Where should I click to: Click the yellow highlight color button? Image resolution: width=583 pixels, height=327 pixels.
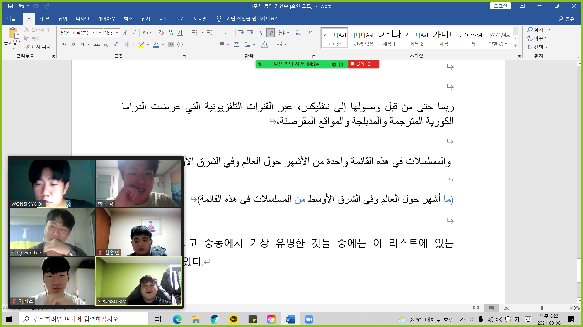pyautogui.click(x=141, y=45)
